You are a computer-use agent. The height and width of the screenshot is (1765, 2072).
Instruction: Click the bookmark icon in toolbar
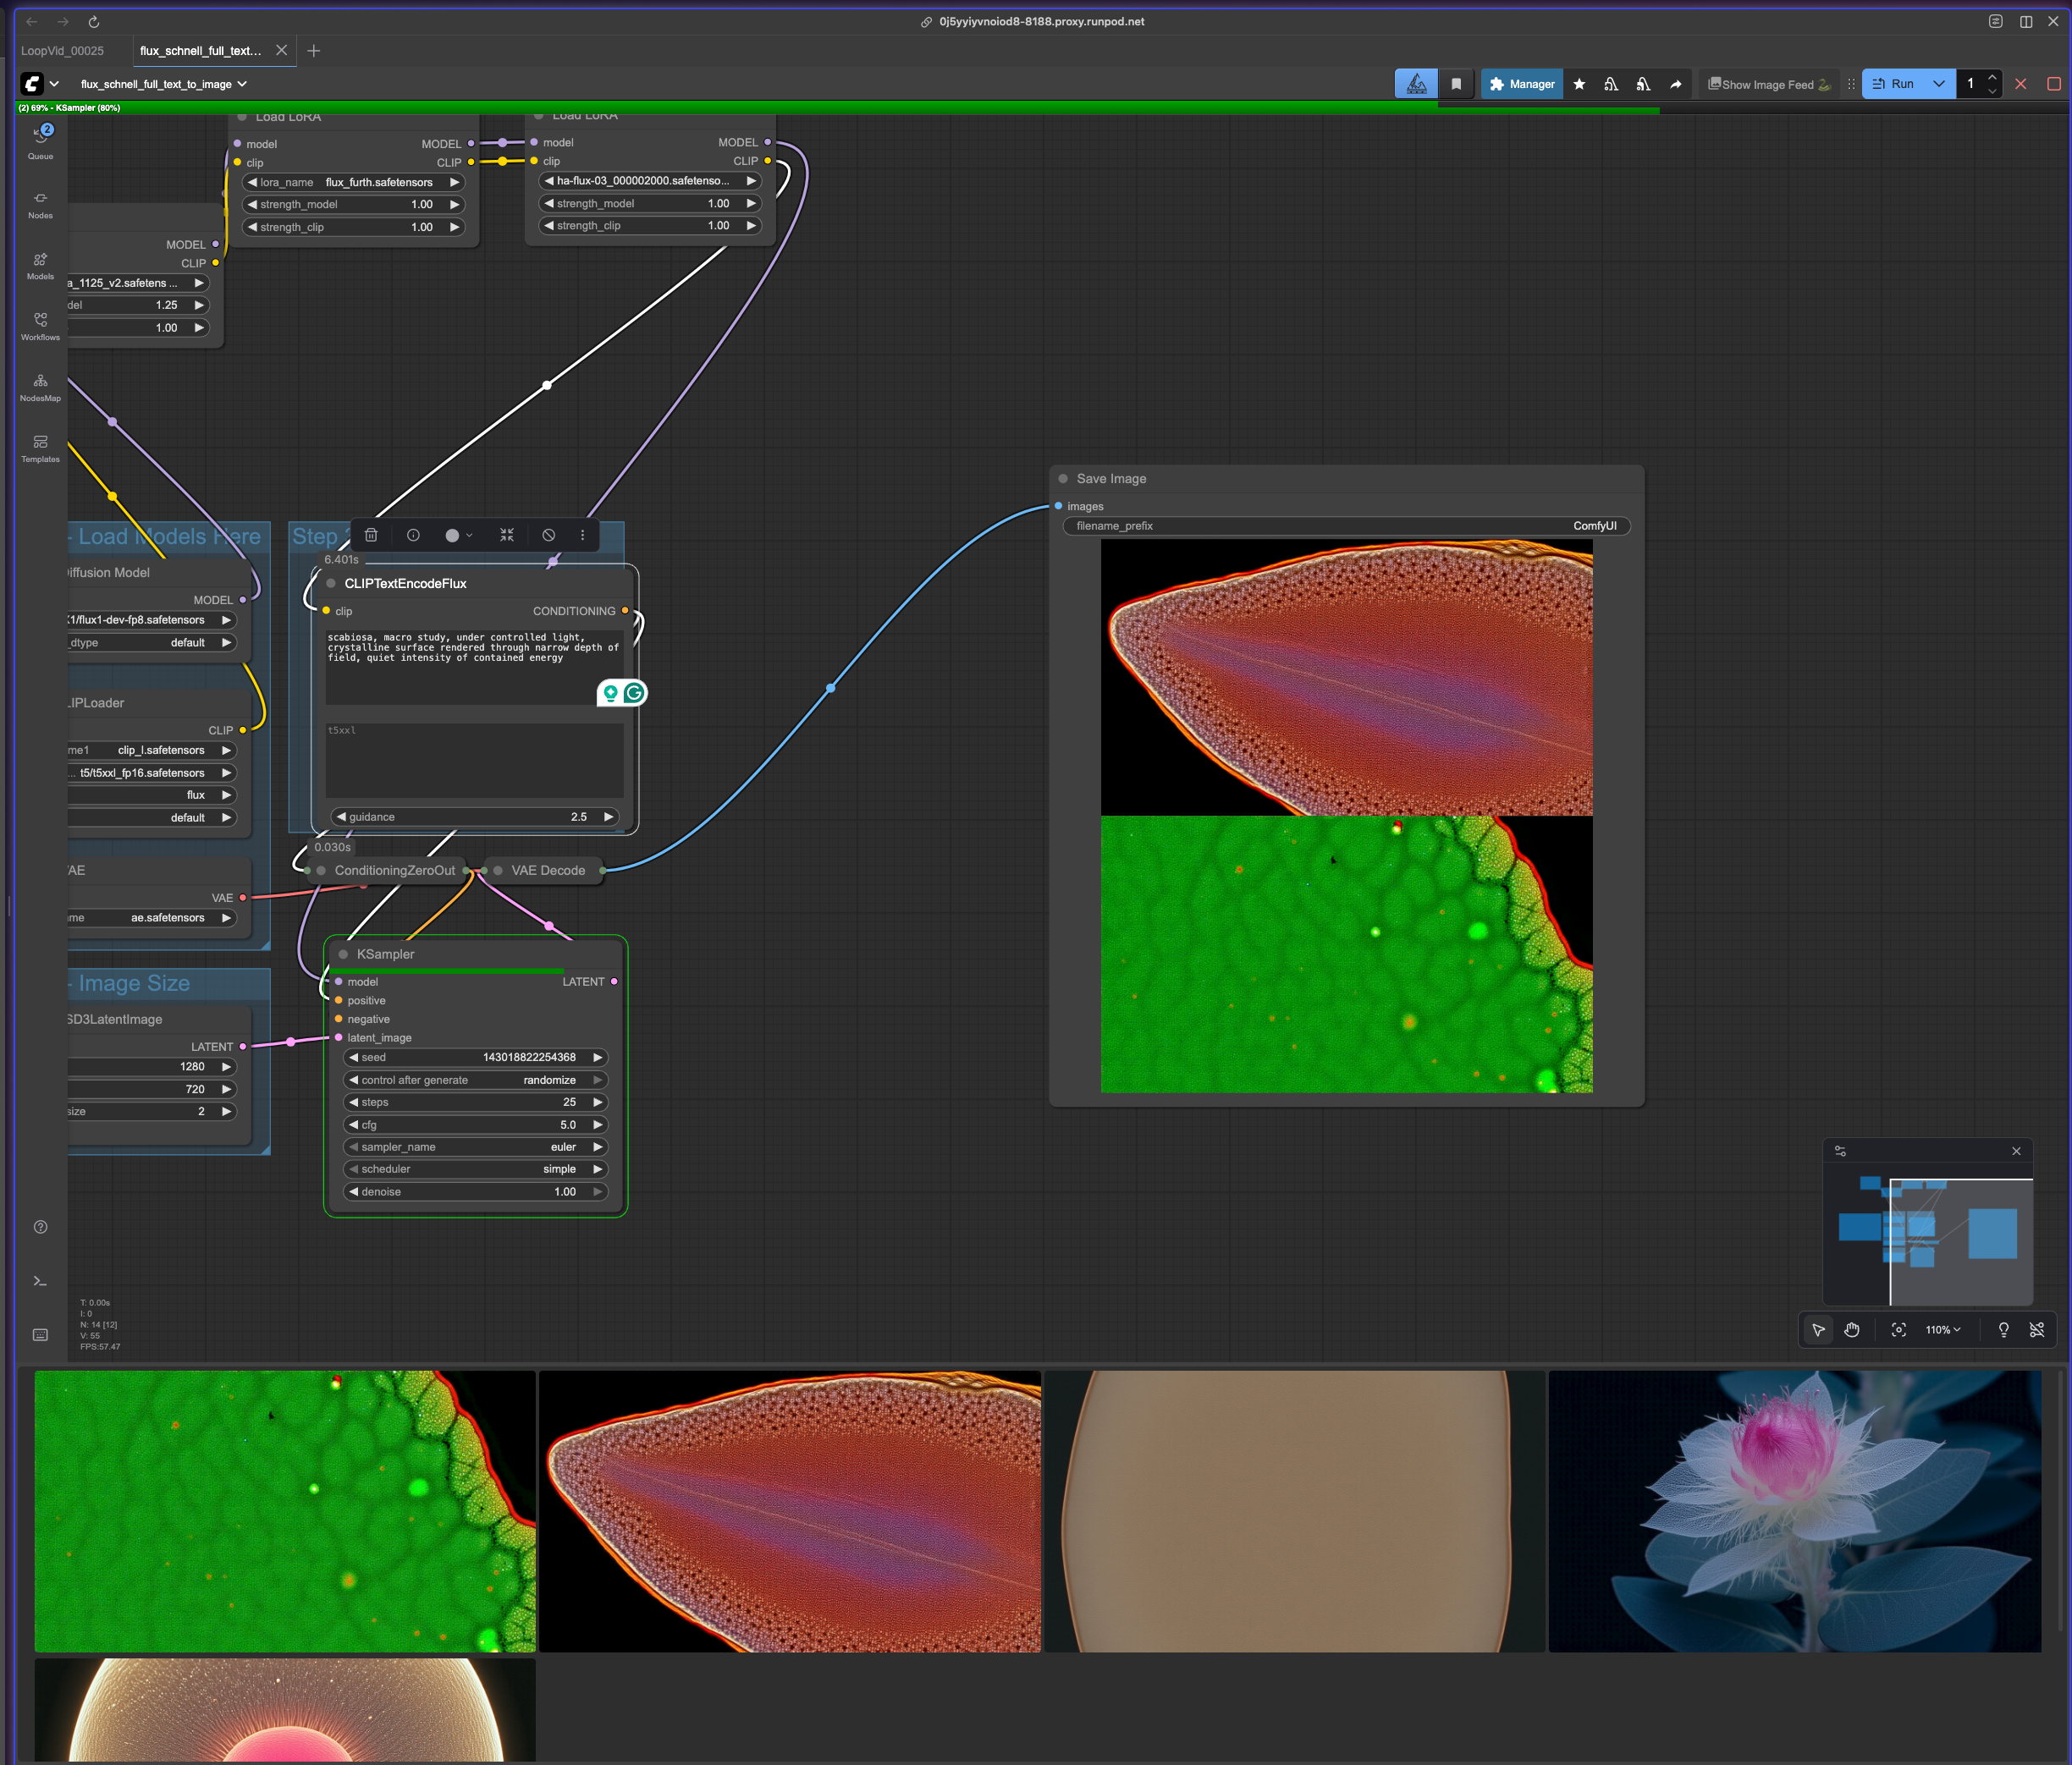[x=1456, y=84]
